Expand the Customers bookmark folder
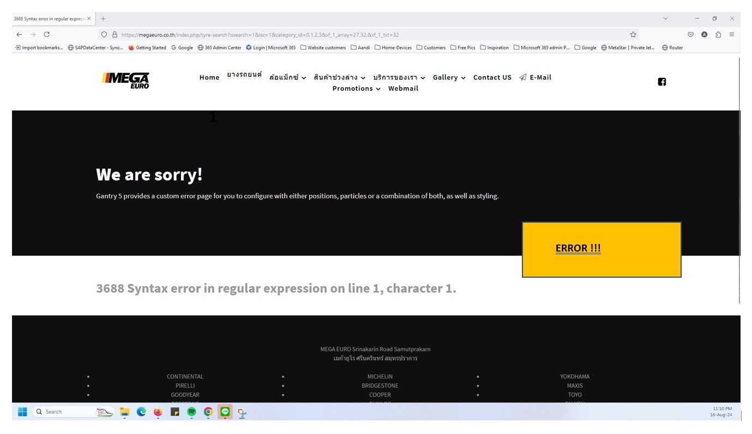Viewport: 752px width, 434px height. [431, 47]
